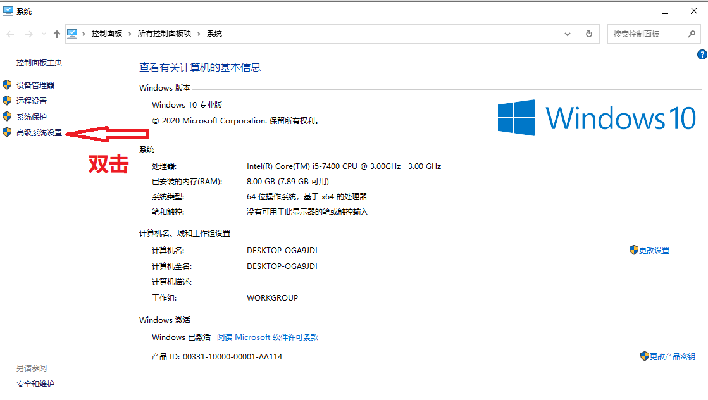Expand the chevron after 控制面板 breadcrumb
Screen dimensions: 708x400
tap(130, 34)
